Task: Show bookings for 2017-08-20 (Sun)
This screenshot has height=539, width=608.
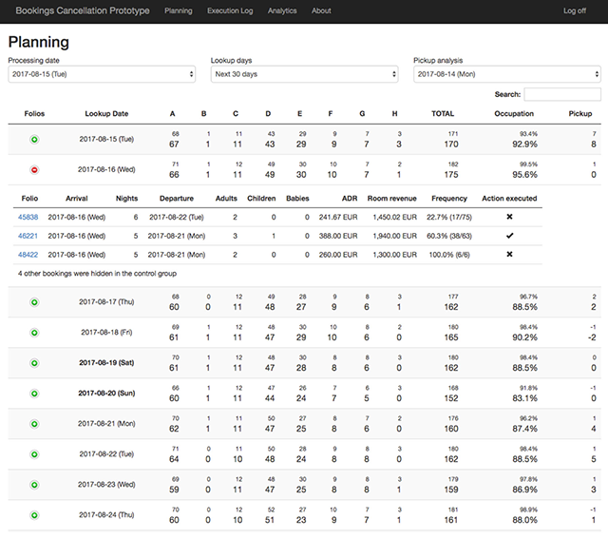Action: point(34,394)
